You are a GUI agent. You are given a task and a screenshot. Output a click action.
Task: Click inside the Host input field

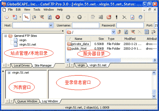click(x=31, y=25)
